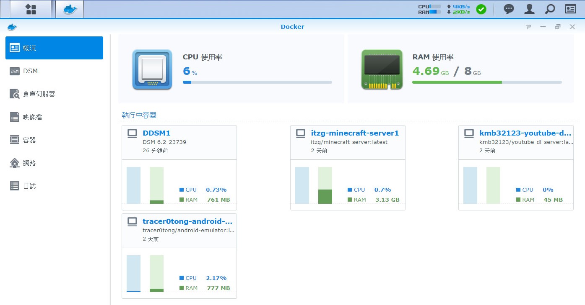Click DDSM1 CPU value 0.73%

click(x=216, y=190)
